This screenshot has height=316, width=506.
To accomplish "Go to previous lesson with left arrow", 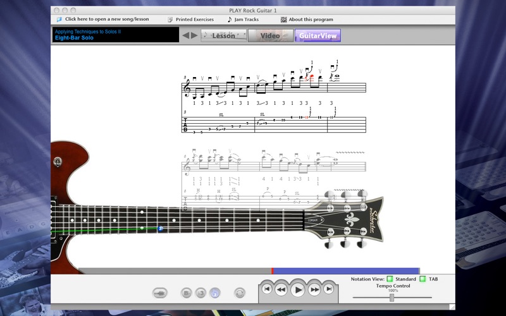I will pos(185,35).
